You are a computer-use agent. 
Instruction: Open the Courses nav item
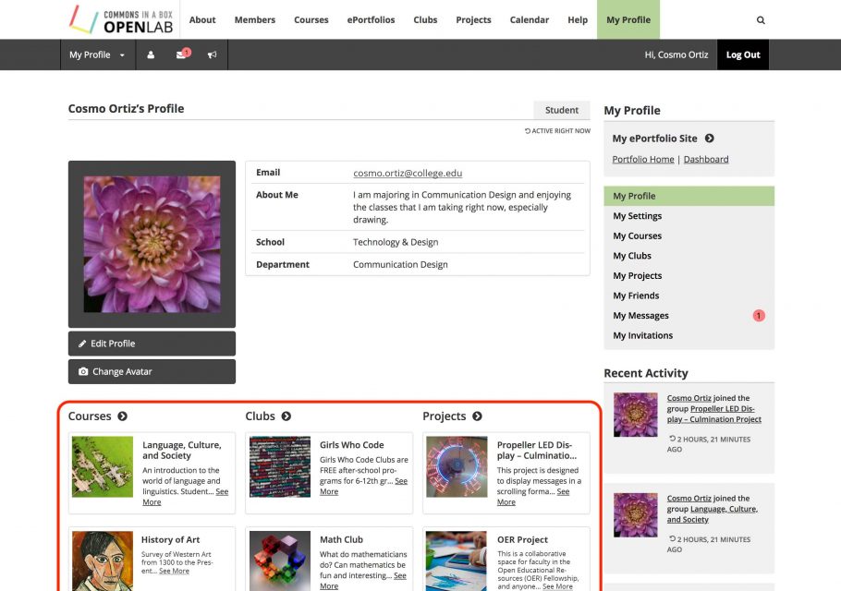[311, 19]
